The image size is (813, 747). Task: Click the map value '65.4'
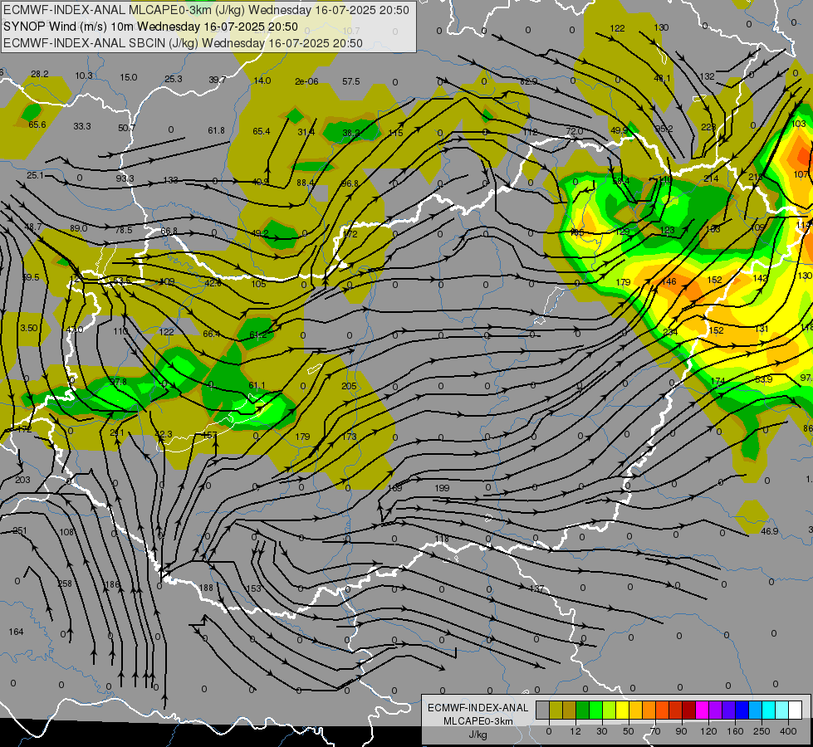(x=262, y=132)
